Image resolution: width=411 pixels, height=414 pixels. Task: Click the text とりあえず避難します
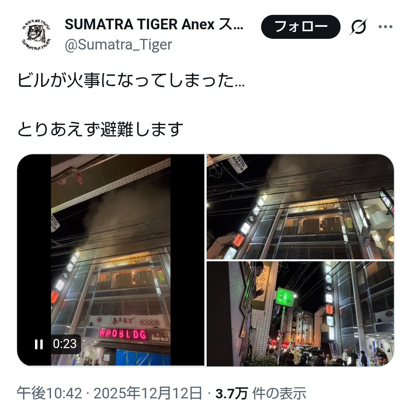pyautogui.click(x=100, y=129)
